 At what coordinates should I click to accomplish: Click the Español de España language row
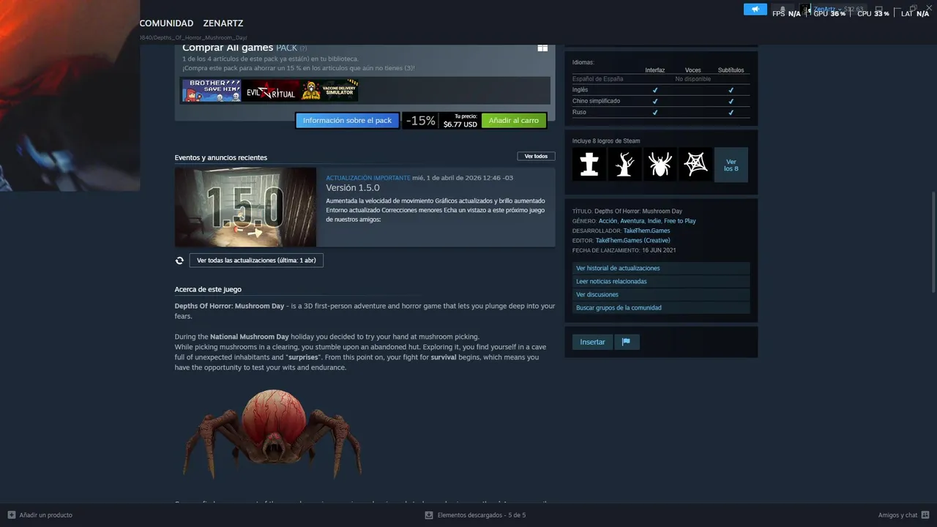[x=661, y=79]
